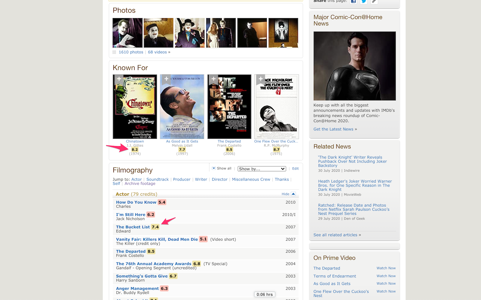This screenshot has height=300, width=481.
Task: Click plus icon on One Flew Over the Cuckoo's Nest
Action: pos(260,79)
